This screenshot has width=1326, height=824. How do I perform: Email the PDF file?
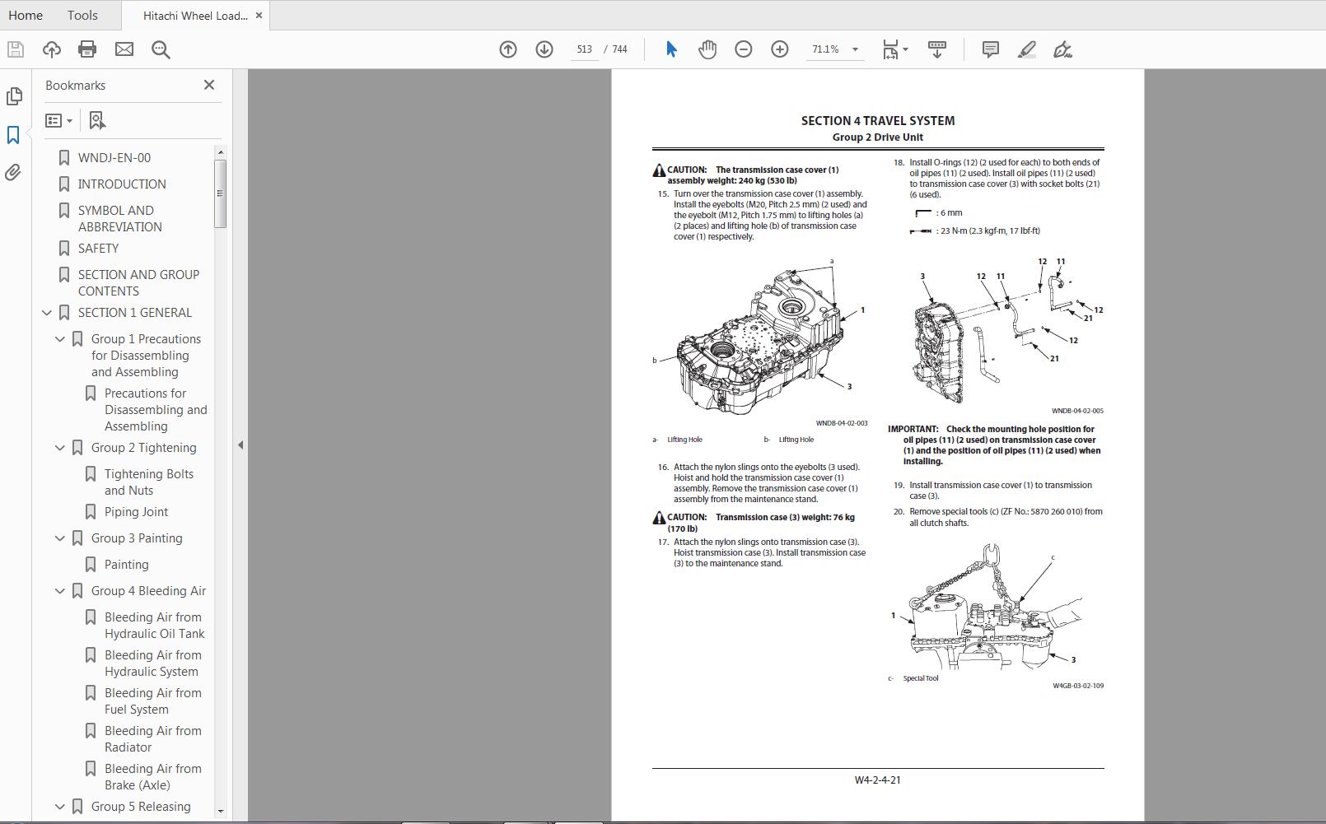[x=124, y=49]
